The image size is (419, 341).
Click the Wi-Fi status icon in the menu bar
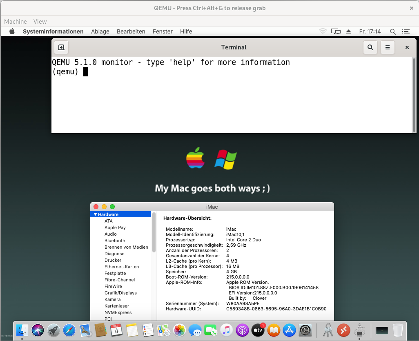pyautogui.click(x=323, y=31)
